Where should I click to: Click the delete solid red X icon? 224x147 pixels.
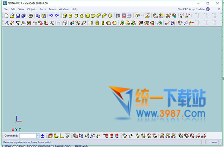coord(12,23)
